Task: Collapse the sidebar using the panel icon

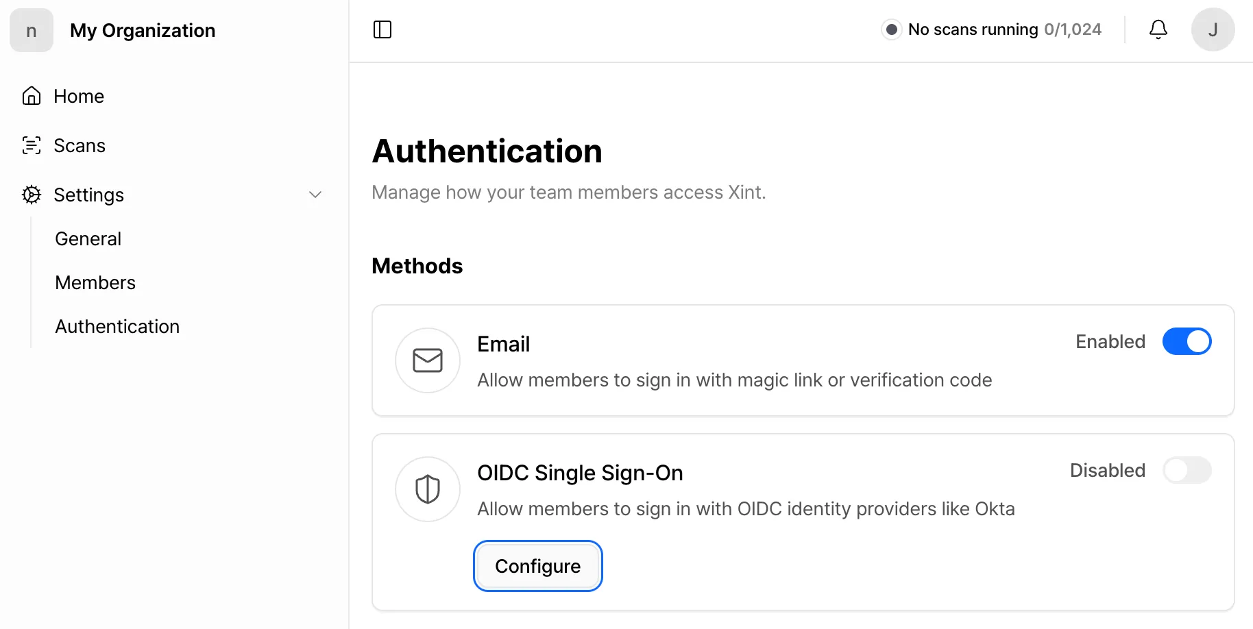Action: (x=382, y=29)
